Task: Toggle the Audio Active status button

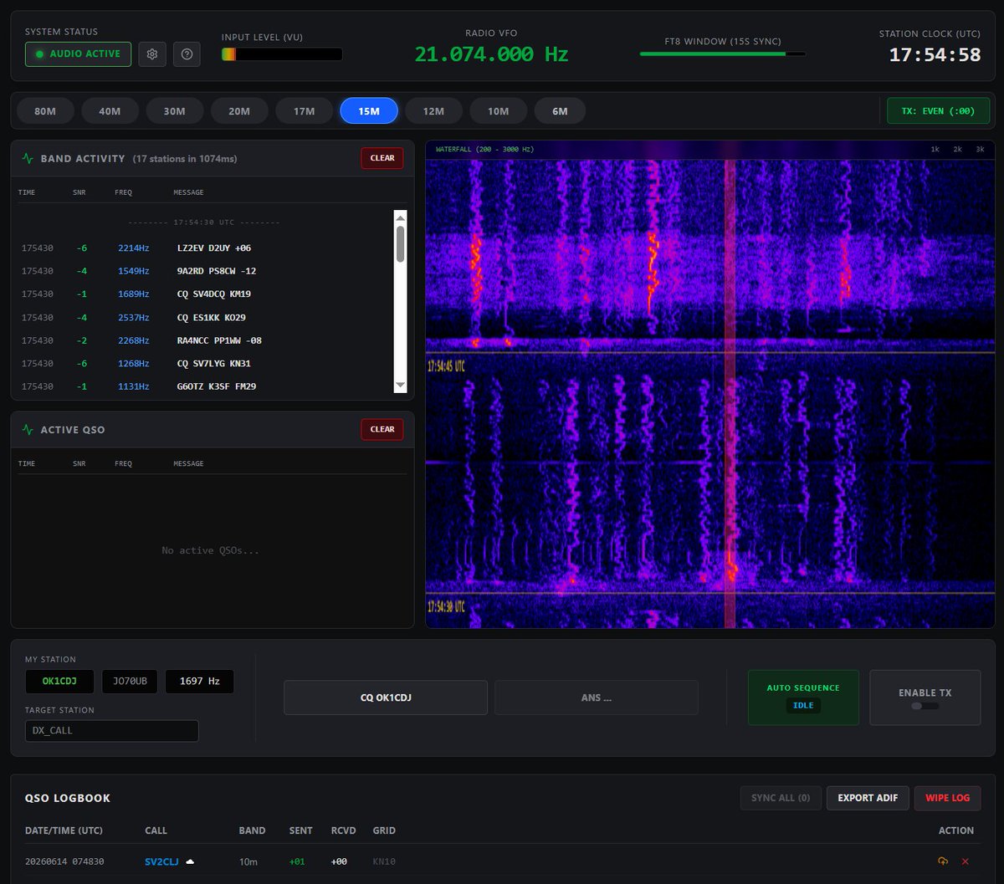Action: pos(78,54)
